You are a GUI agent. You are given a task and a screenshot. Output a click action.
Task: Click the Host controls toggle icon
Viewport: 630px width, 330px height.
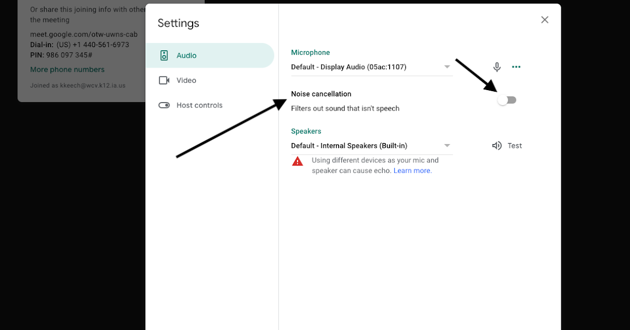(164, 105)
